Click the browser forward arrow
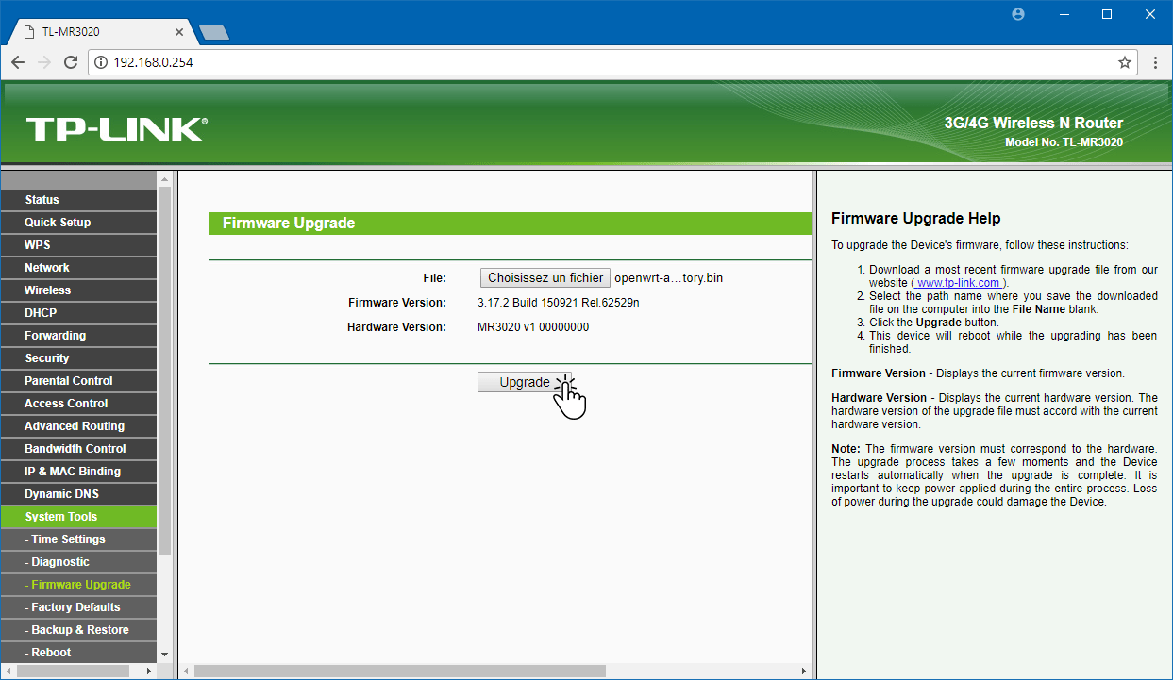Screen dimensions: 1173x680 44,62
